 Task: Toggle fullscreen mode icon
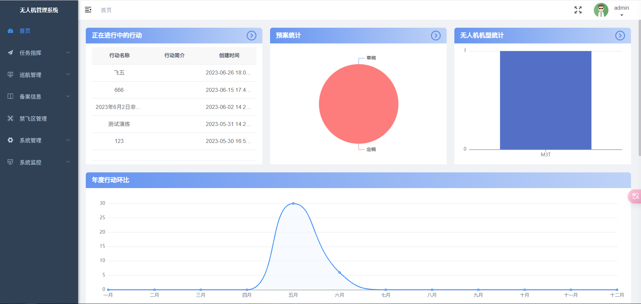coord(578,10)
